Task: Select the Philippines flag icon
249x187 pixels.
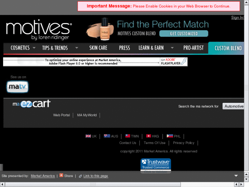Action: 170,136
